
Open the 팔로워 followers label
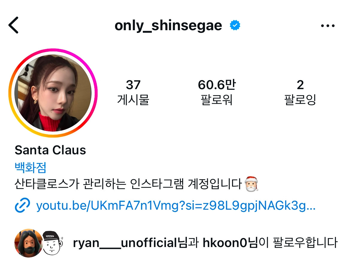coord(216,100)
